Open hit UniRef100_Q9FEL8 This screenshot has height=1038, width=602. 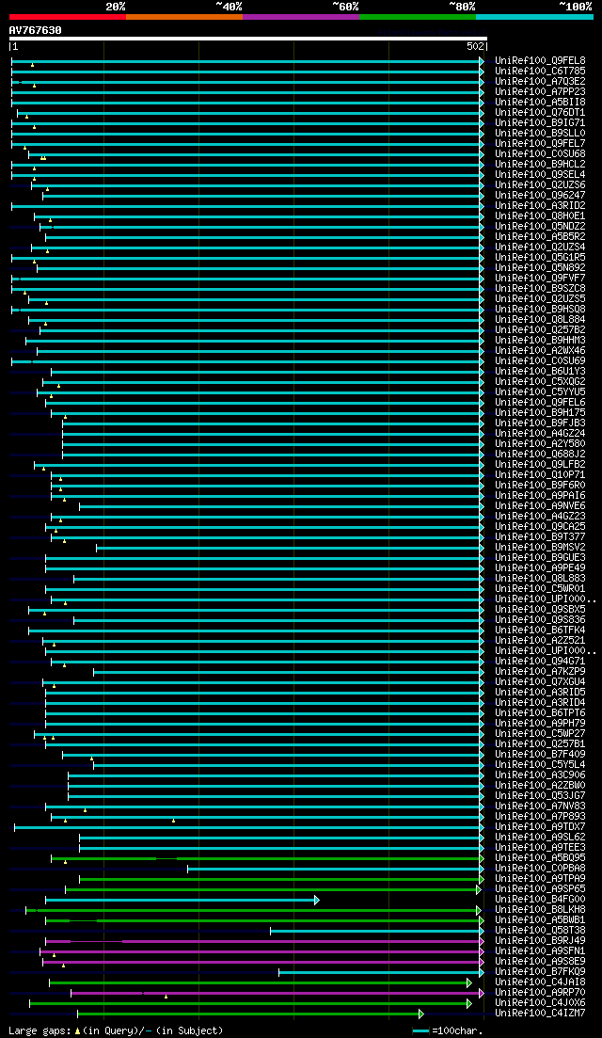pos(540,61)
